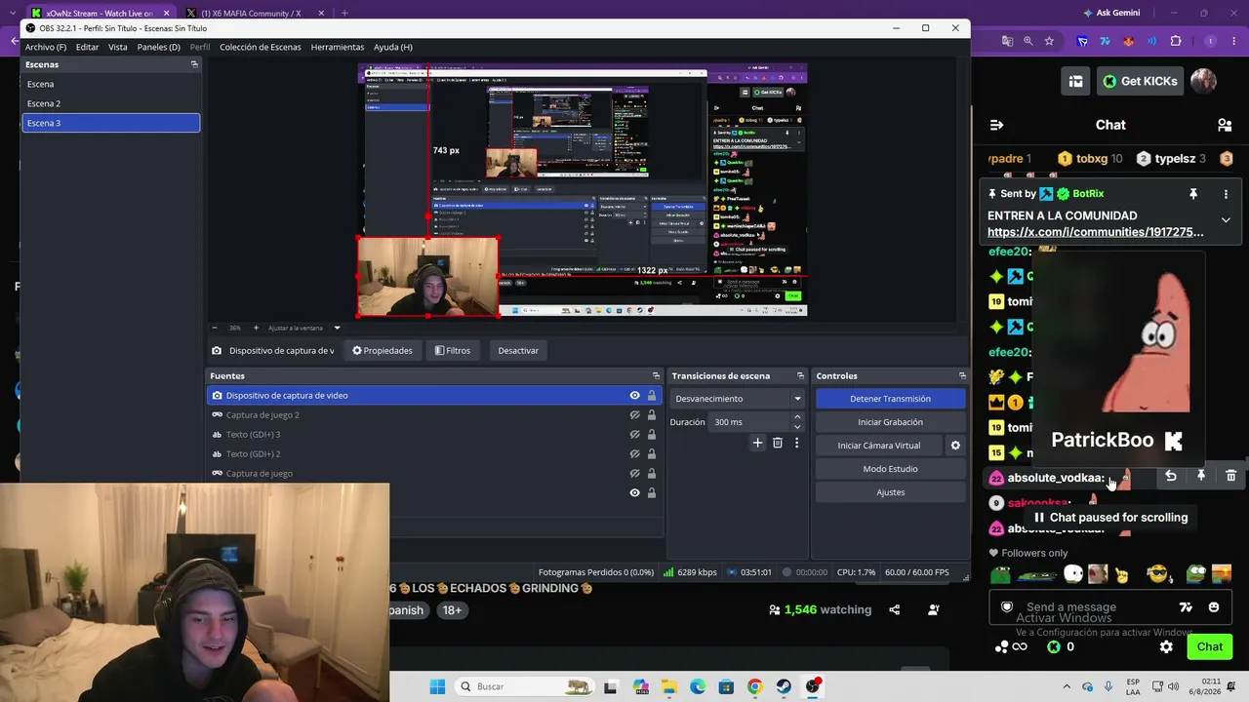Viewport: 1249px width, 702px height.
Task: Open the Editar menu
Action: tap(87, 47)
